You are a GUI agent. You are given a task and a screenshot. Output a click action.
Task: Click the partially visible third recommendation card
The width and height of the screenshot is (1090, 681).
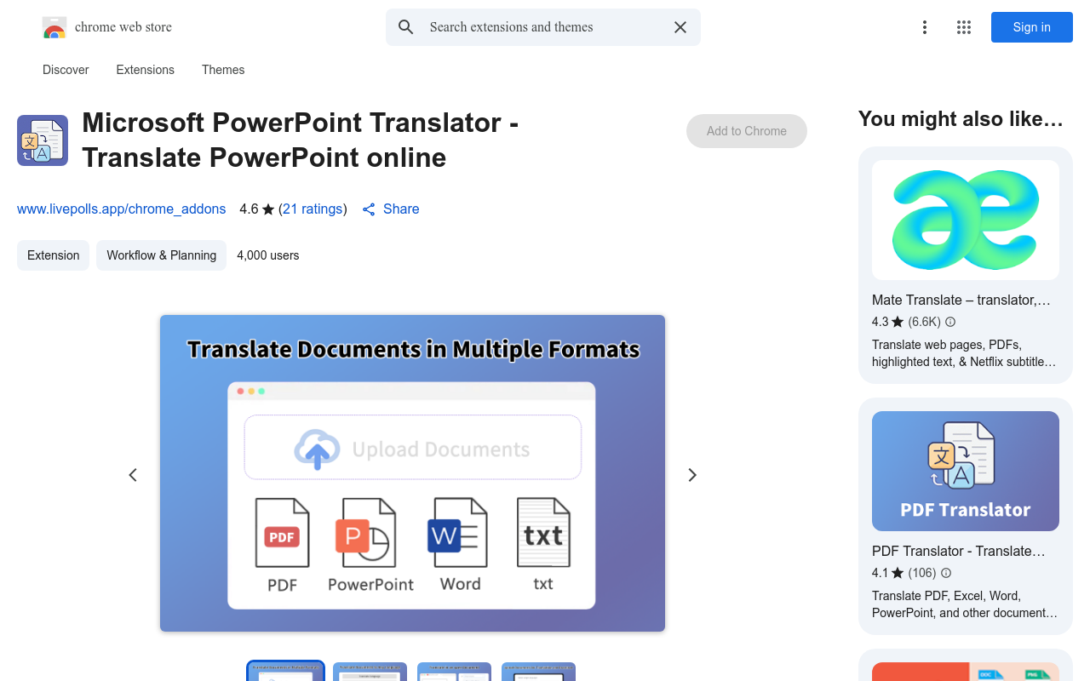966,665
